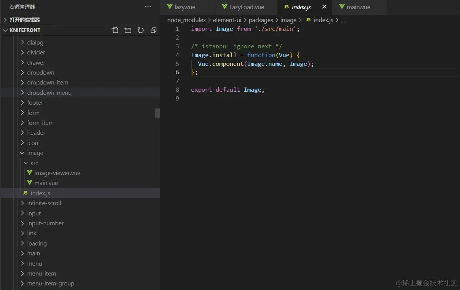Click image in the breadcrumb
The height and width of the screenshot is (290, 460).
point(288,20)
